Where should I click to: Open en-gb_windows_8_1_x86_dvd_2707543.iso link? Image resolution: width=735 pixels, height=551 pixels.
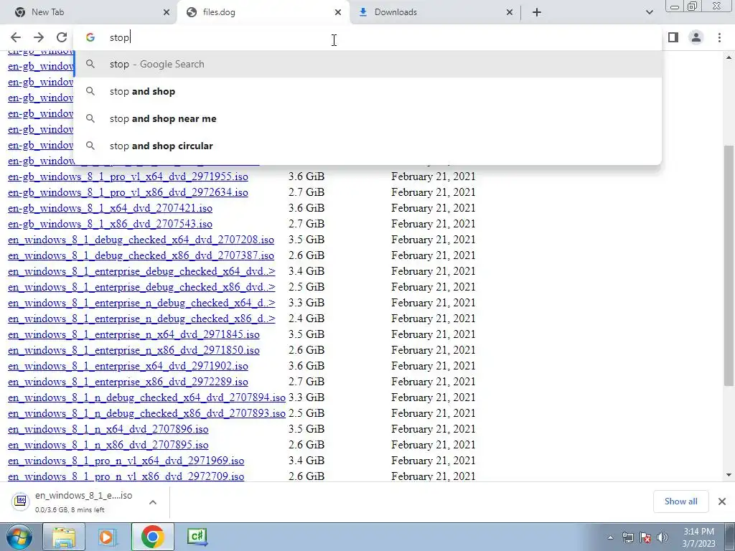[x=110, y=224]
